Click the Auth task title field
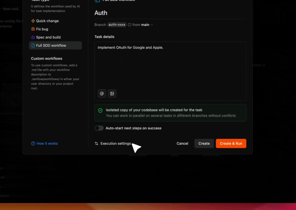This screenshot has height=210, width=296. coord(170,13)
